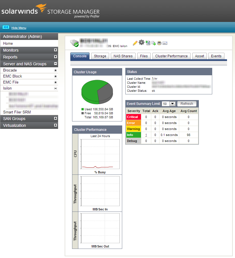Image resolution: width=235 pixels, height=258 pixels.
Task: Expand the SAN Groups section
Action: pyautogui.click(x=56, y=118)
